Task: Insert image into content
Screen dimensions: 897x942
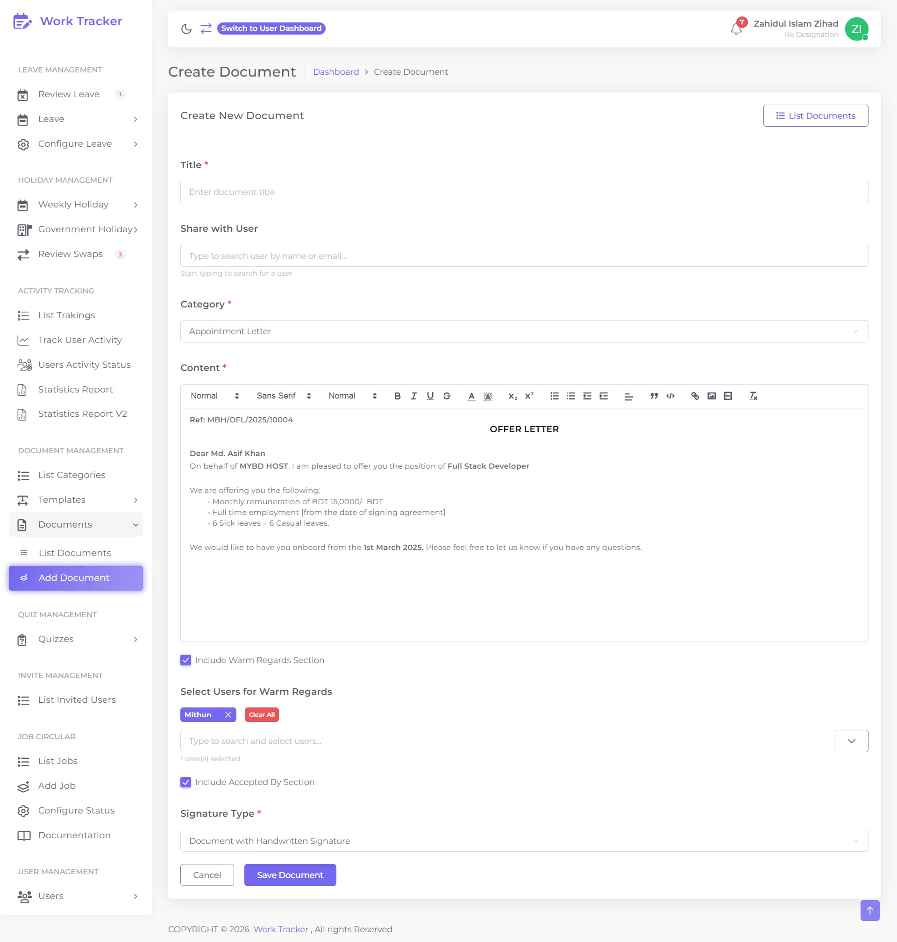Action: (x=712, y=396)
